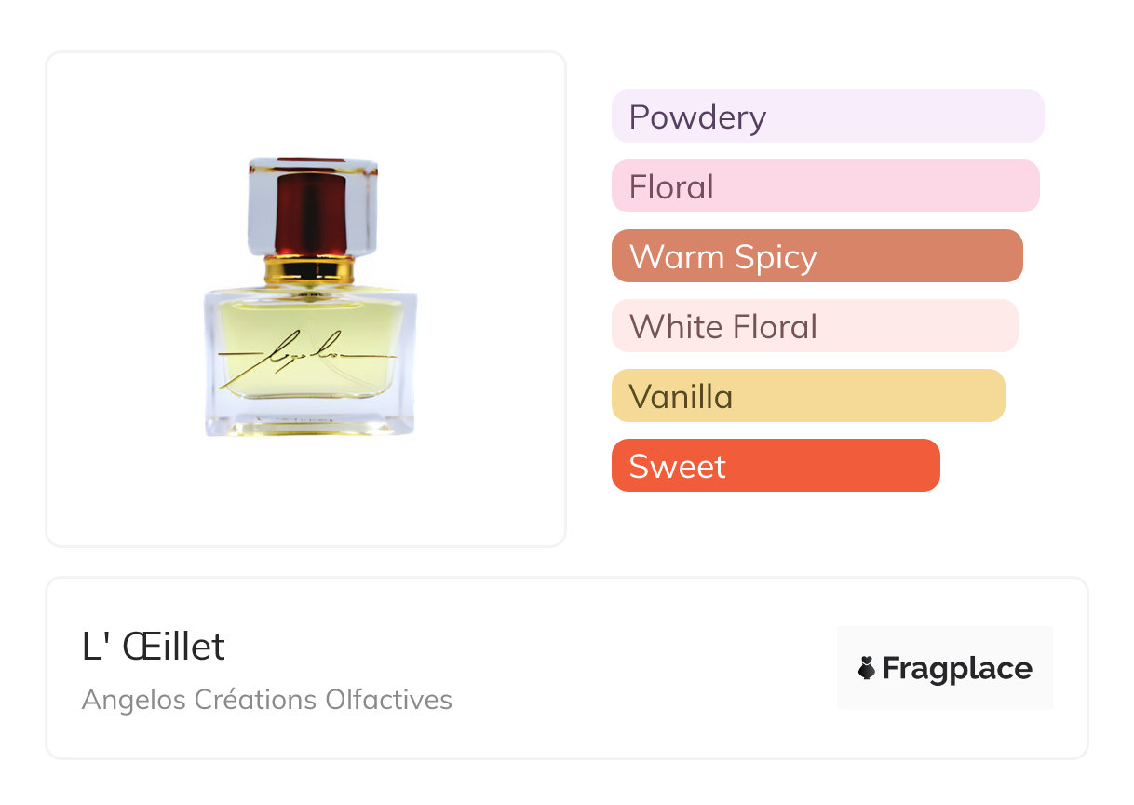The height and width of the screenshot is (805, 1134).
Task: Select the Floral accord bar
Action: (x=825, y=186)
